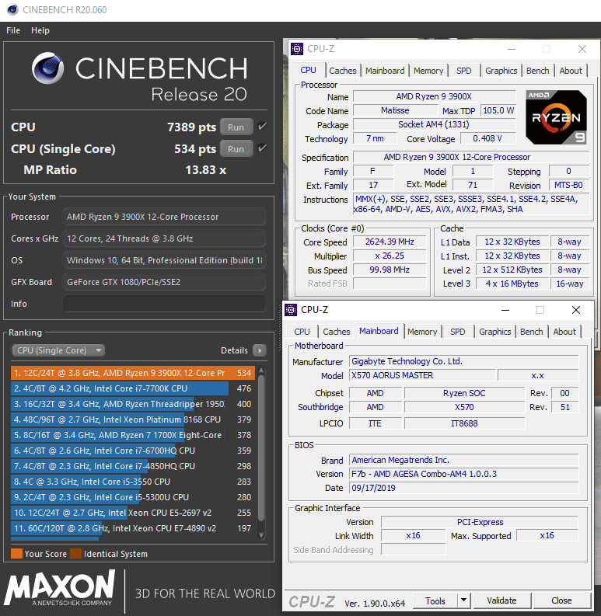Minimize the lower CPU-Z window

(x=505, y=310)
